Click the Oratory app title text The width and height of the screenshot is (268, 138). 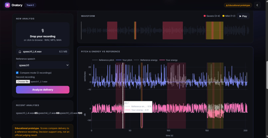click(17, 5)
